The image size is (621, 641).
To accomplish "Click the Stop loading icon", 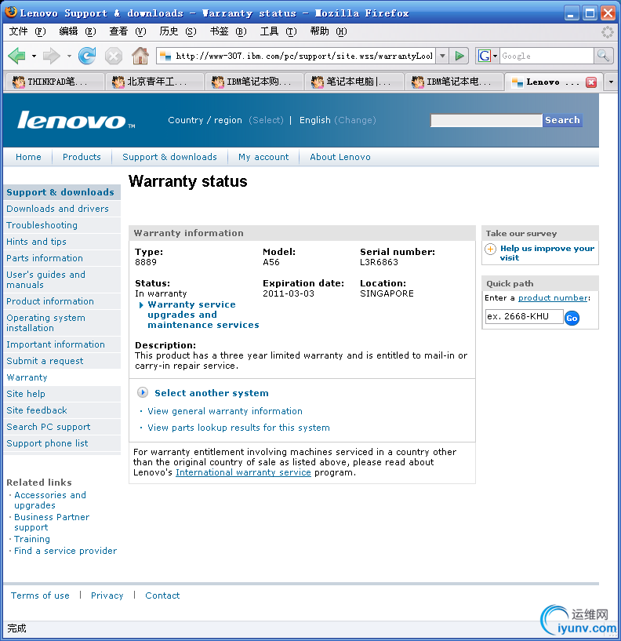I will pyautogui.click(x=113, y=56).
